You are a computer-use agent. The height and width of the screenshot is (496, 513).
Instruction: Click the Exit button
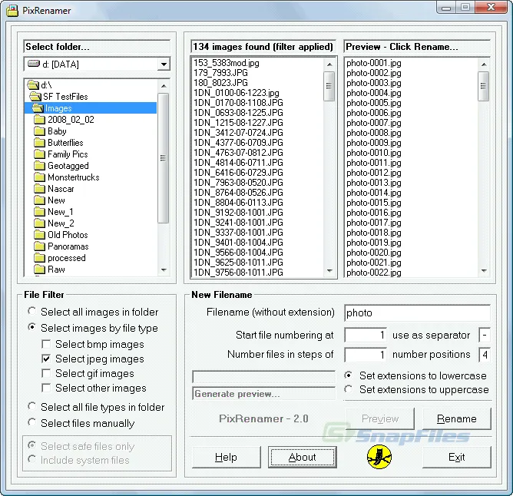tap(457, 457)
